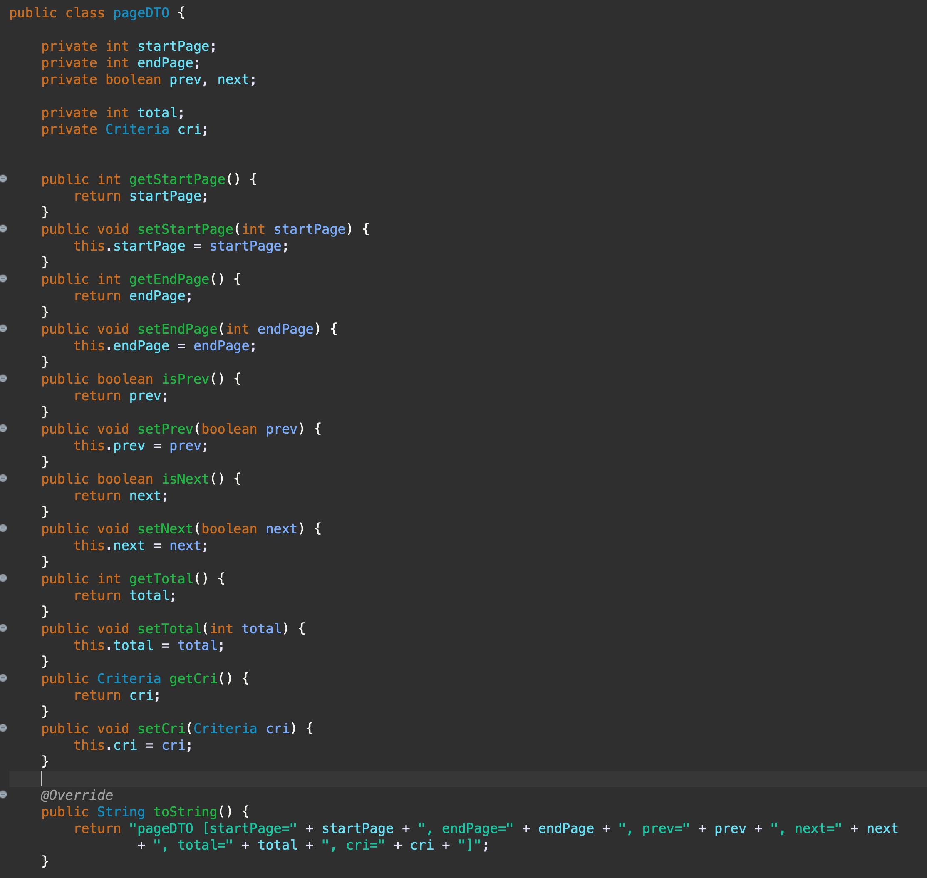Viewport: 927px width, 878px height.
Task: Fold the isNext method
Action: tap(3, 478)
